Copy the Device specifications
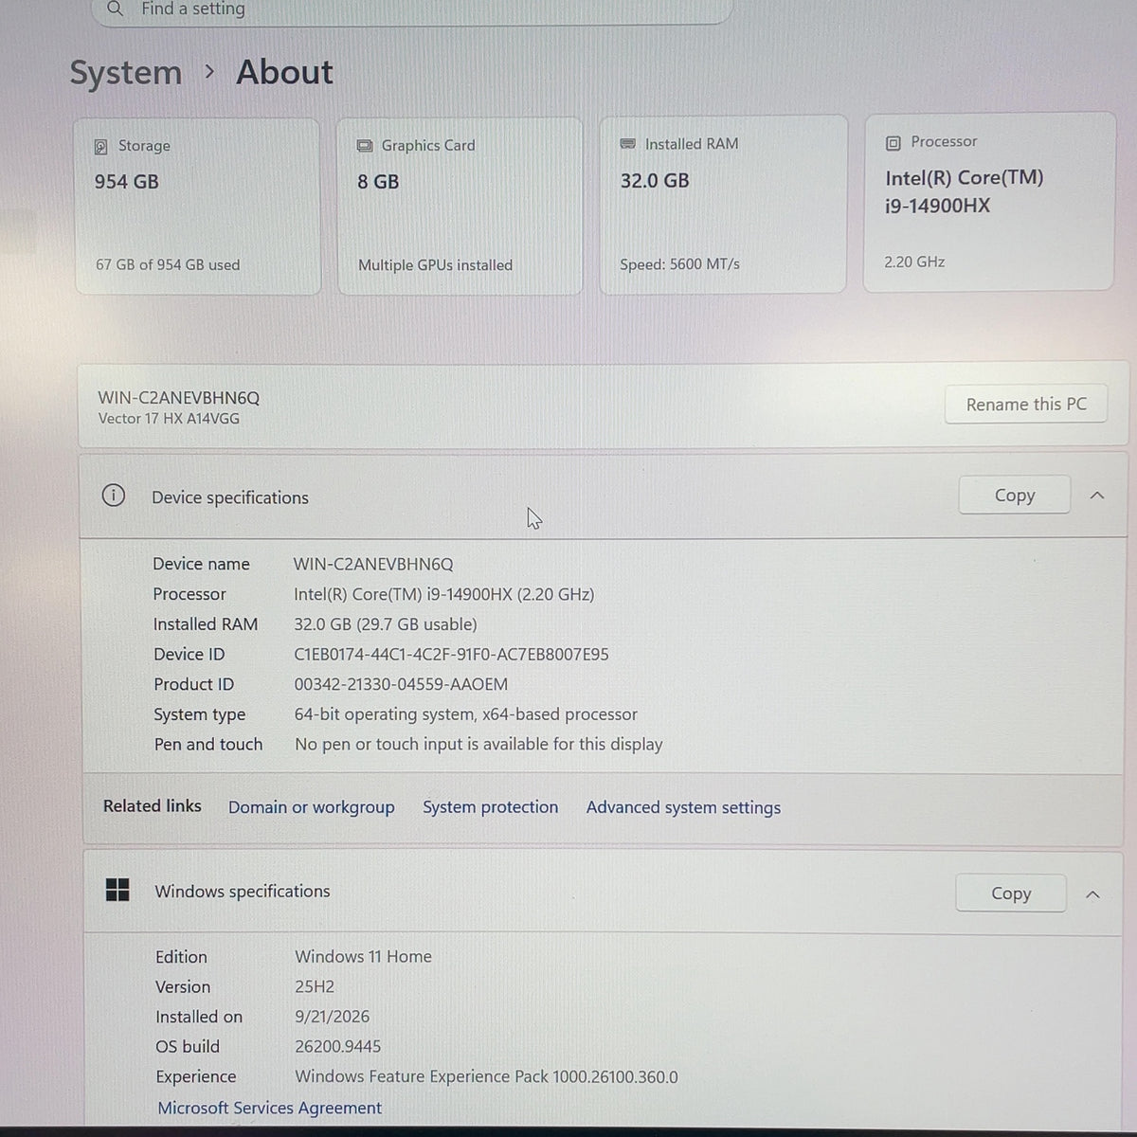The height and width of the screenshot is (1137, 1137). tap(1015, 496)
